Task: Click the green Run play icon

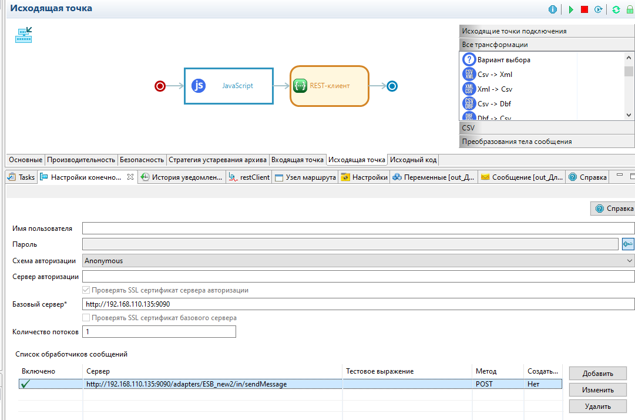Action: (x=570, y=9)
